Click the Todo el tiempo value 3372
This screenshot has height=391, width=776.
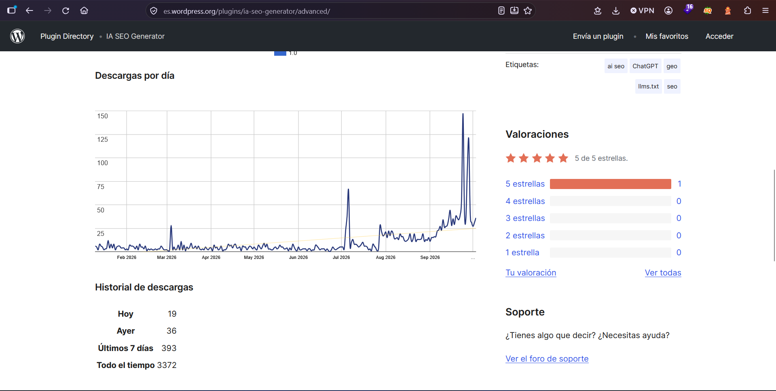(167, 365)
